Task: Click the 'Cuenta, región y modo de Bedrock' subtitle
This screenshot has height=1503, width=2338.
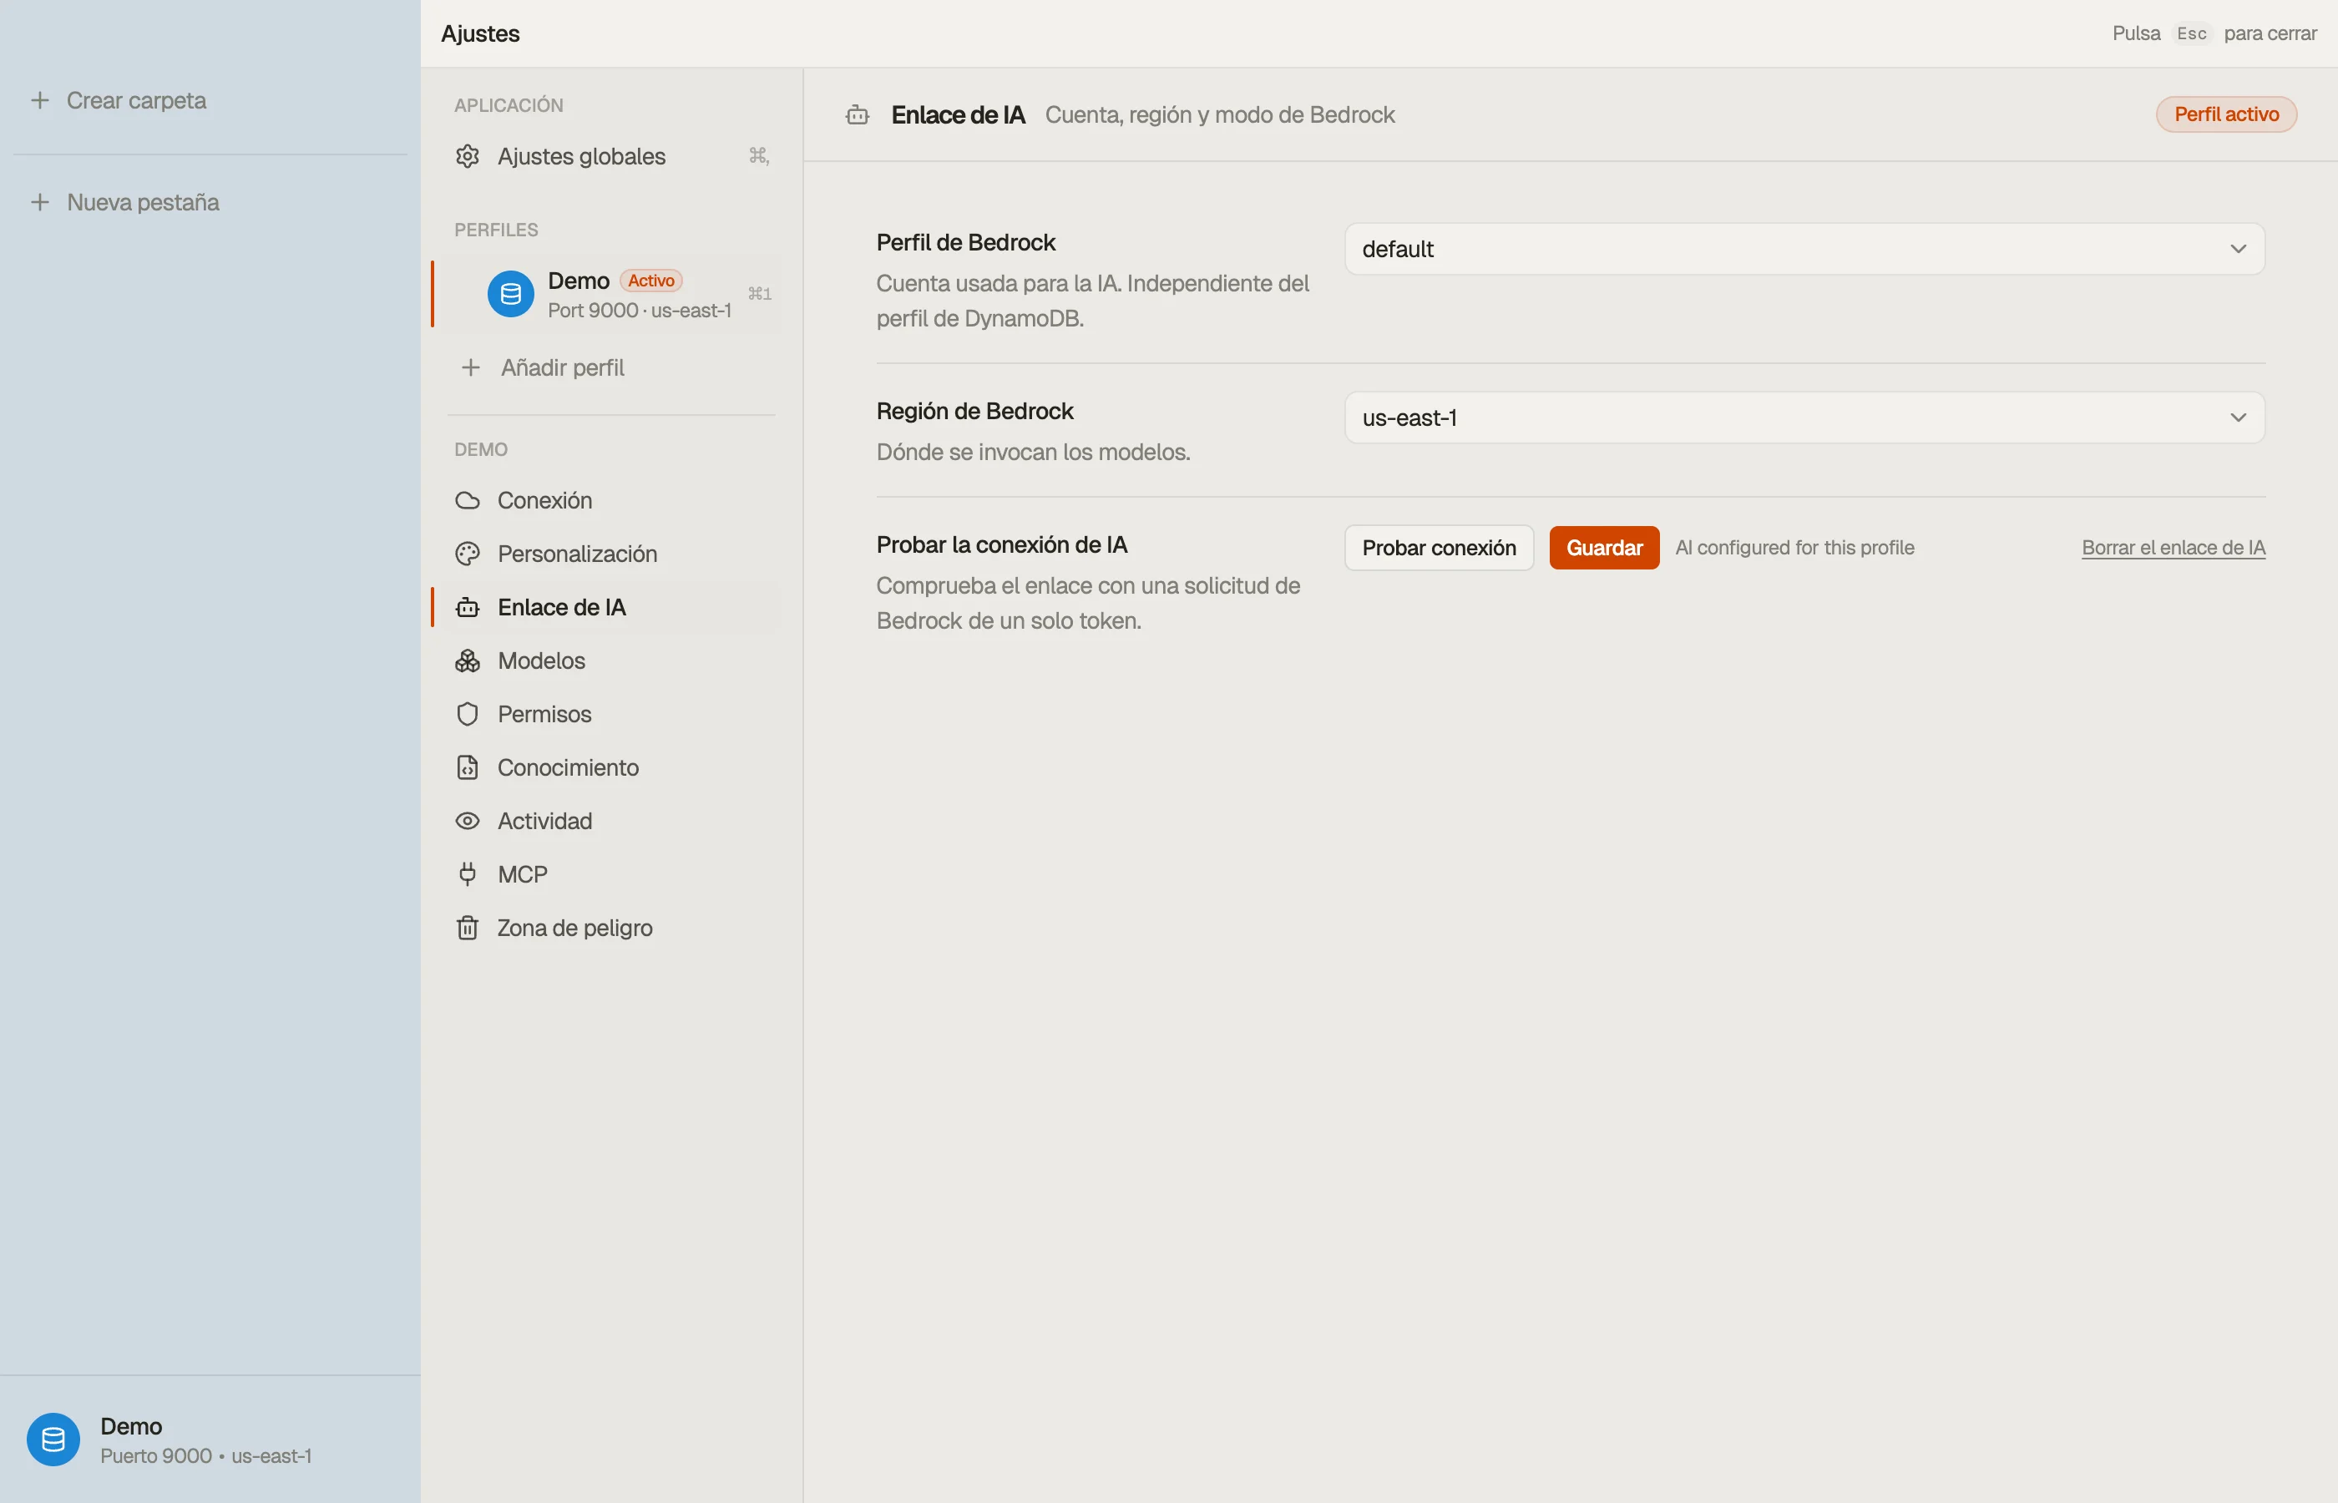Action: tap(1220, 115)
